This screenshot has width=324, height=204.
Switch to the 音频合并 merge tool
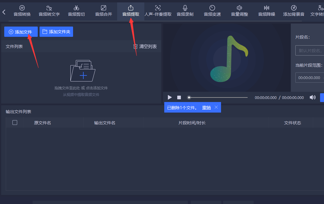click(104, 11)
